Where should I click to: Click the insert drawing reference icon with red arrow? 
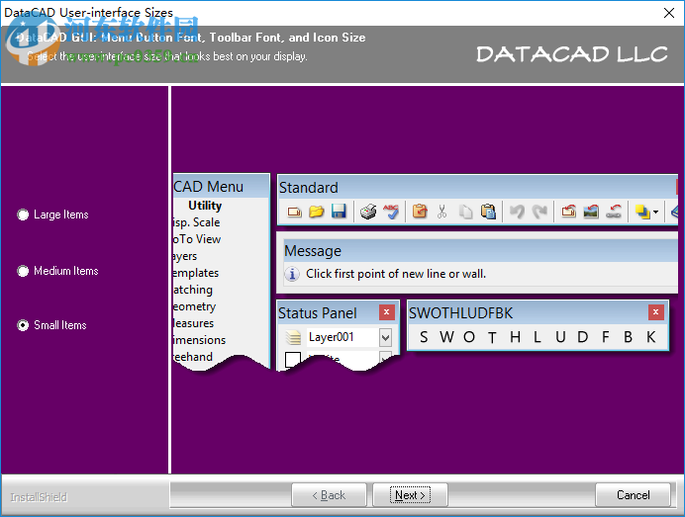tap(568, 212)
